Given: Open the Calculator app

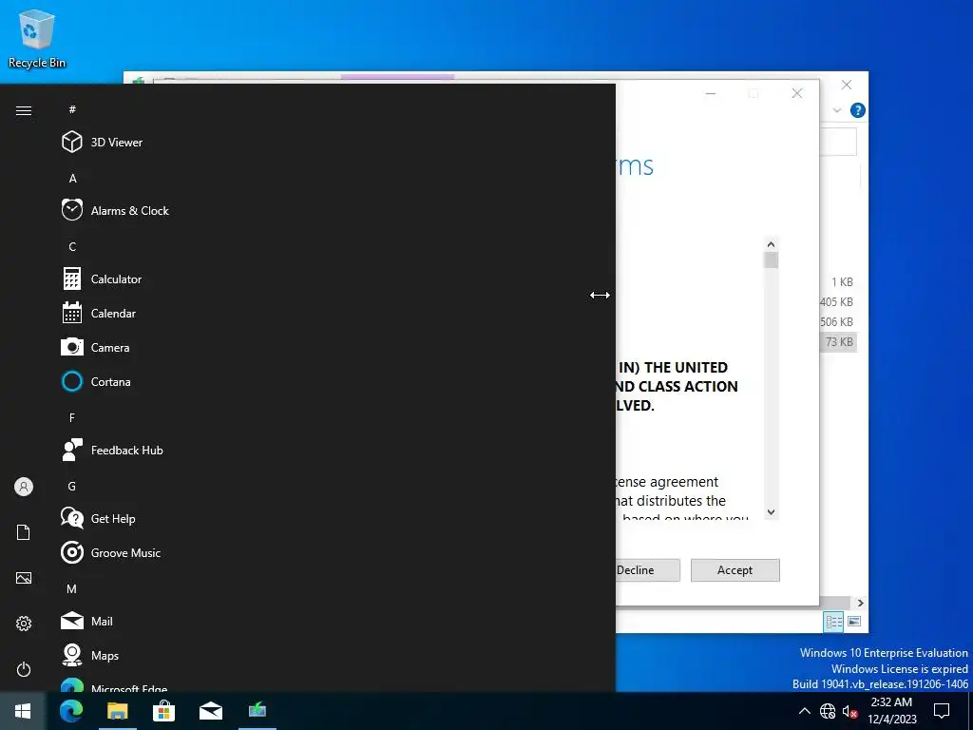Looking at the screenshot, I should (118, 279).
